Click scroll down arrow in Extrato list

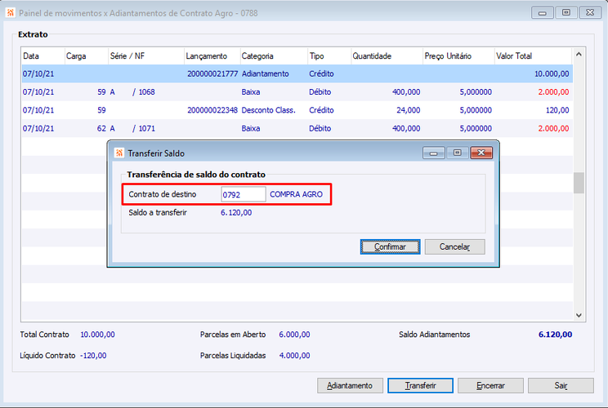(579, 315)
